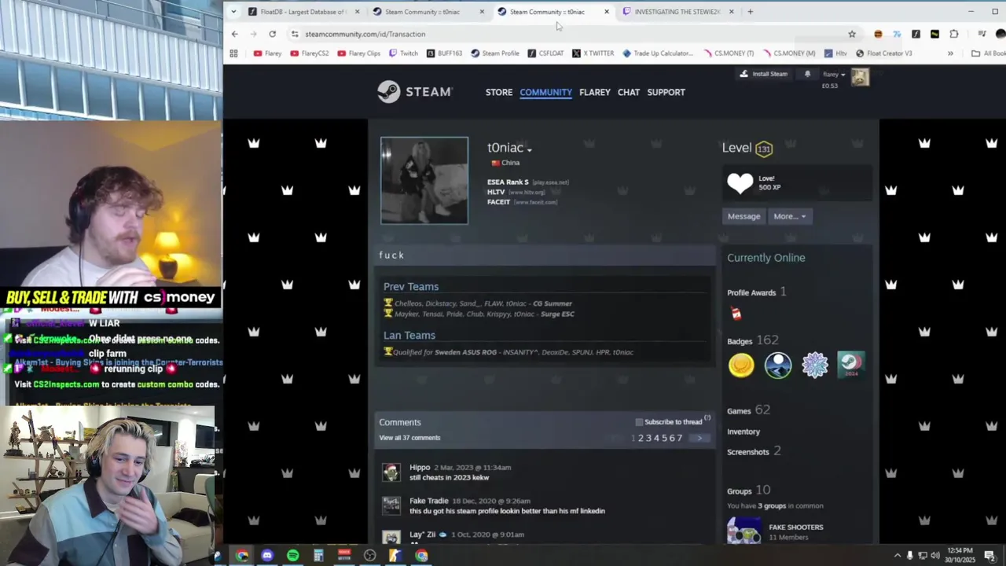Viewport: 1006px width, 566px height.
Task: Open the Games 62 link
Action: (748, 410)
